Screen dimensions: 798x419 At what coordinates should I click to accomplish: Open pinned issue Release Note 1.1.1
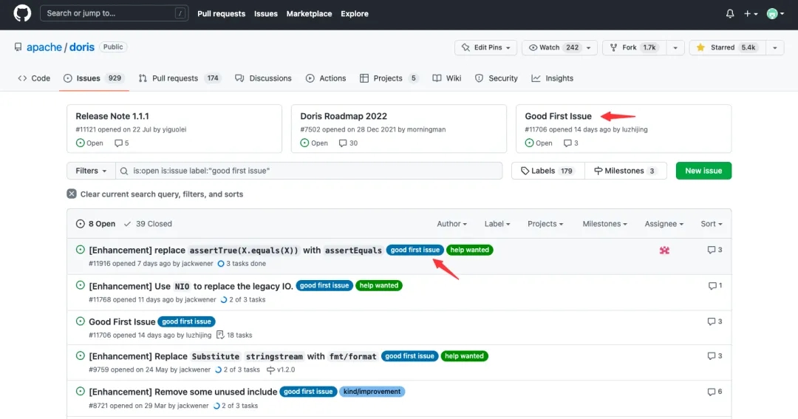click(x=112, y=116)
